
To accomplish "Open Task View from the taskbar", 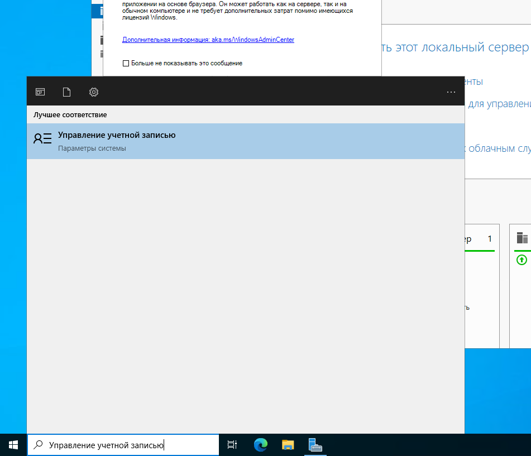I will (x=232, y=445).
